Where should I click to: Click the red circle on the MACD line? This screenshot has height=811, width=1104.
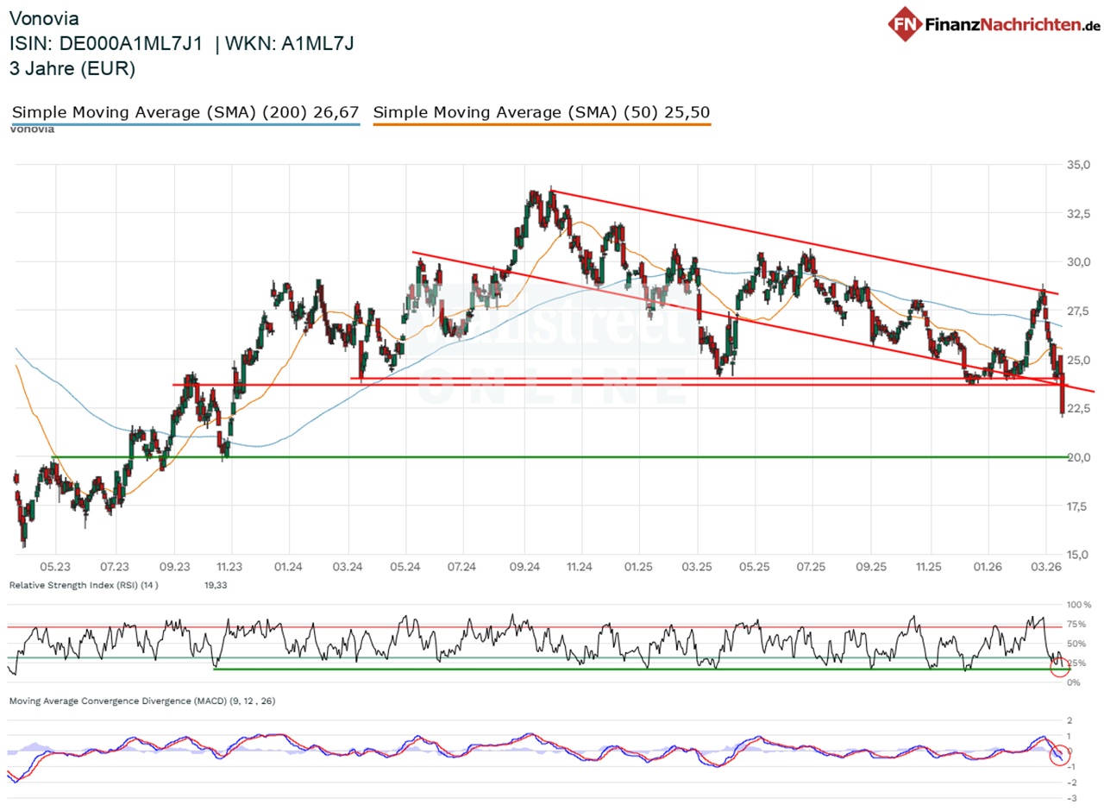coord(1060,754)
